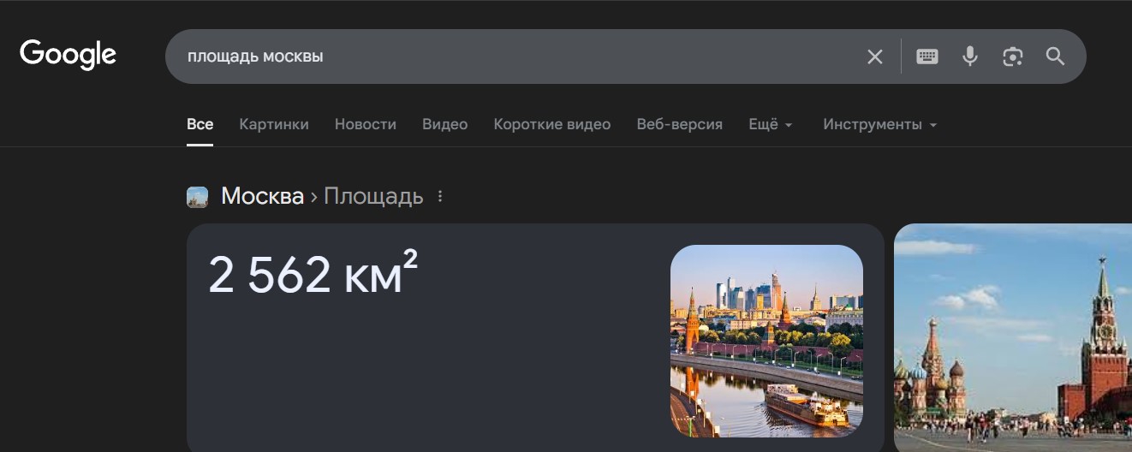Start voice search with microphone icon

coord(969,56)
